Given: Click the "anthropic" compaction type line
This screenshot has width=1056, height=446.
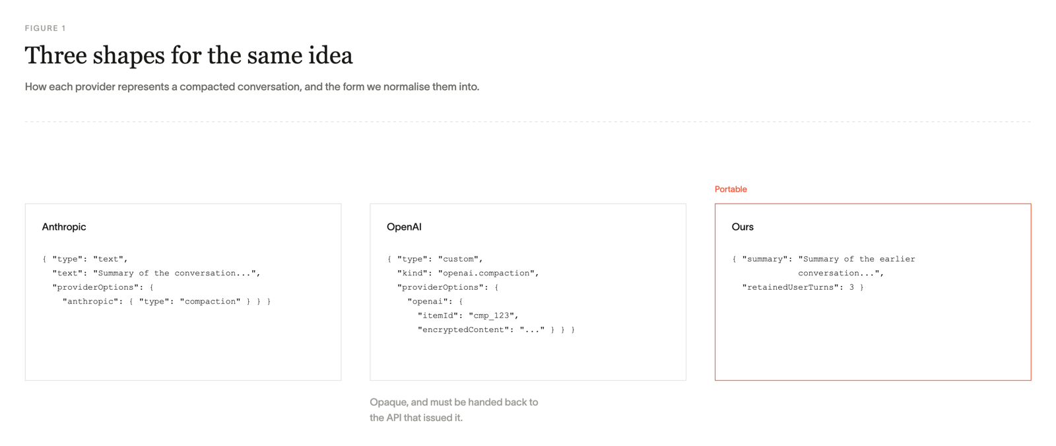Looking at the screenshot, I should pos(166,301).
